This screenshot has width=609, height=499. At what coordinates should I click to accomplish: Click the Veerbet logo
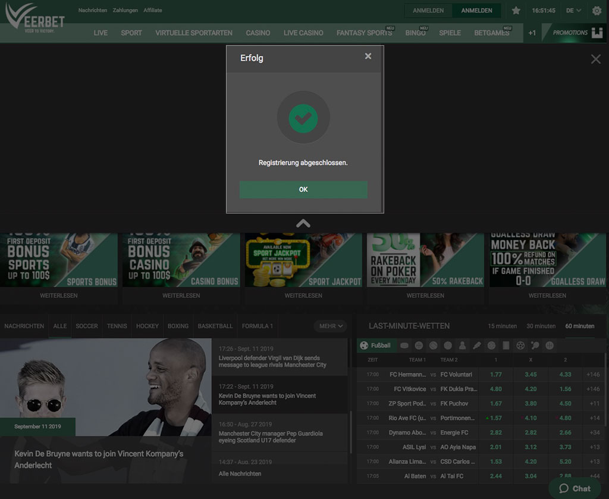35,18
